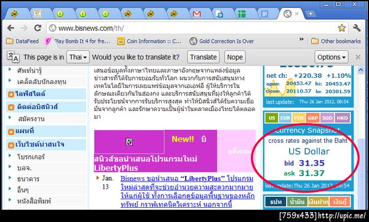The image size is (369, 222).
Task: Open Other bookmarks folder
Action: tap(336, 41)
